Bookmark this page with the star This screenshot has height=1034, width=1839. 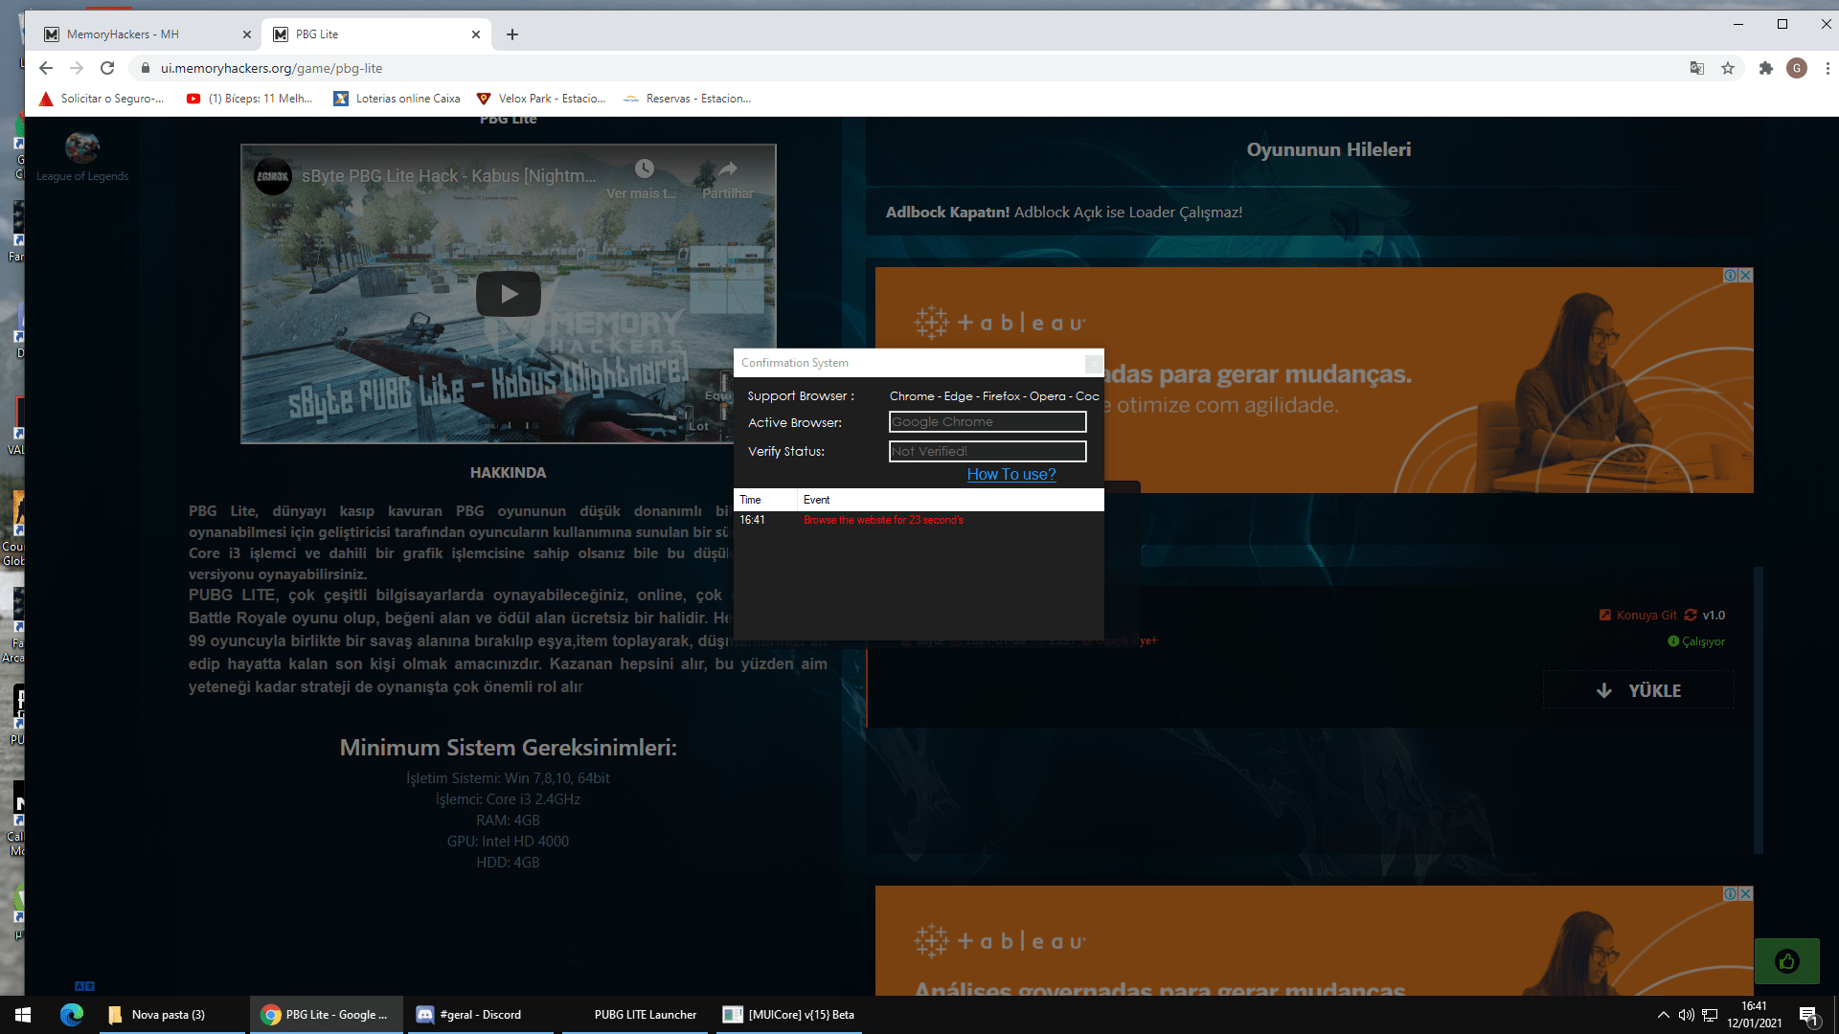click(x=1728, y=68)
